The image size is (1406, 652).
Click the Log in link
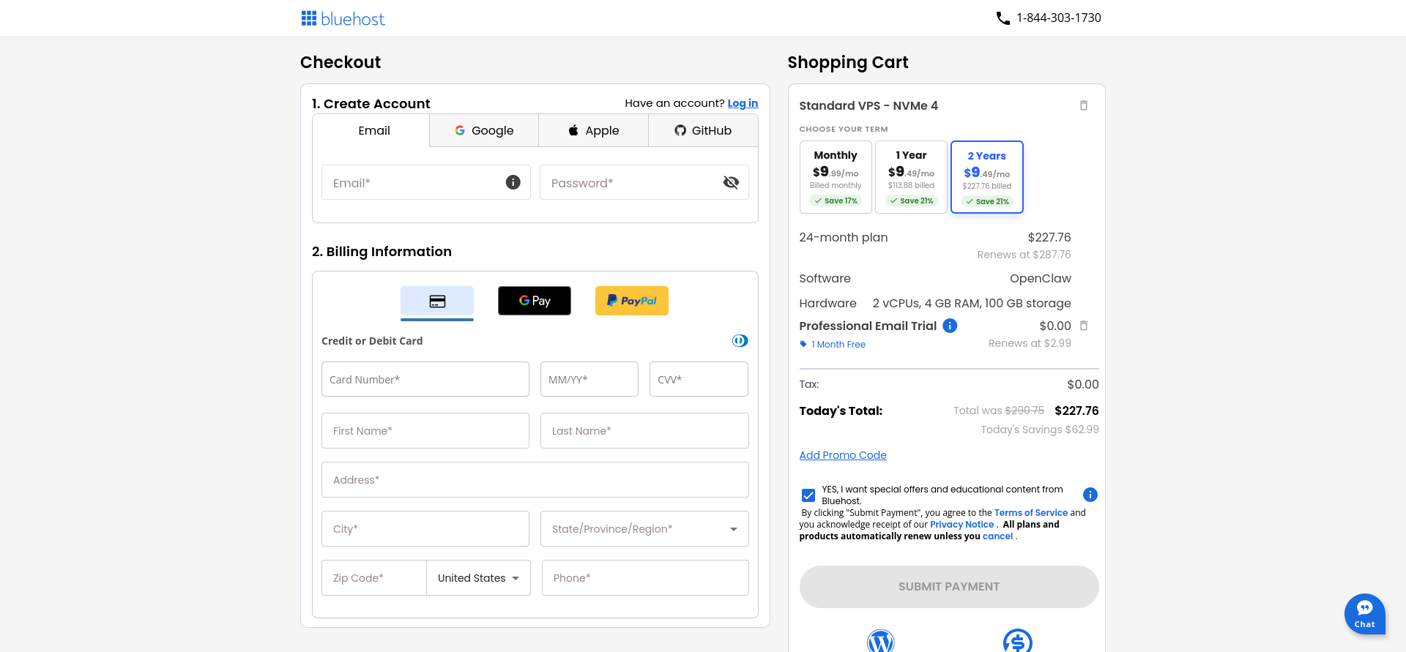pyautogui.click(x=743, y=103)
